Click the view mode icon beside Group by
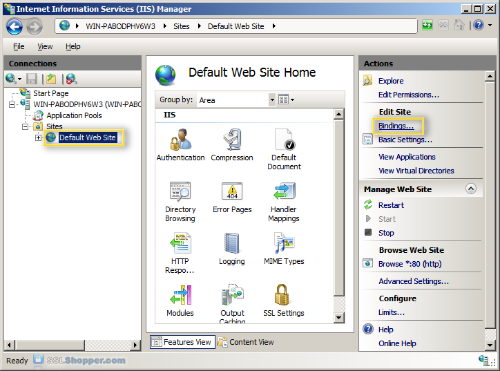This screenshot has width=500, height=371. (x=283, y=99)
